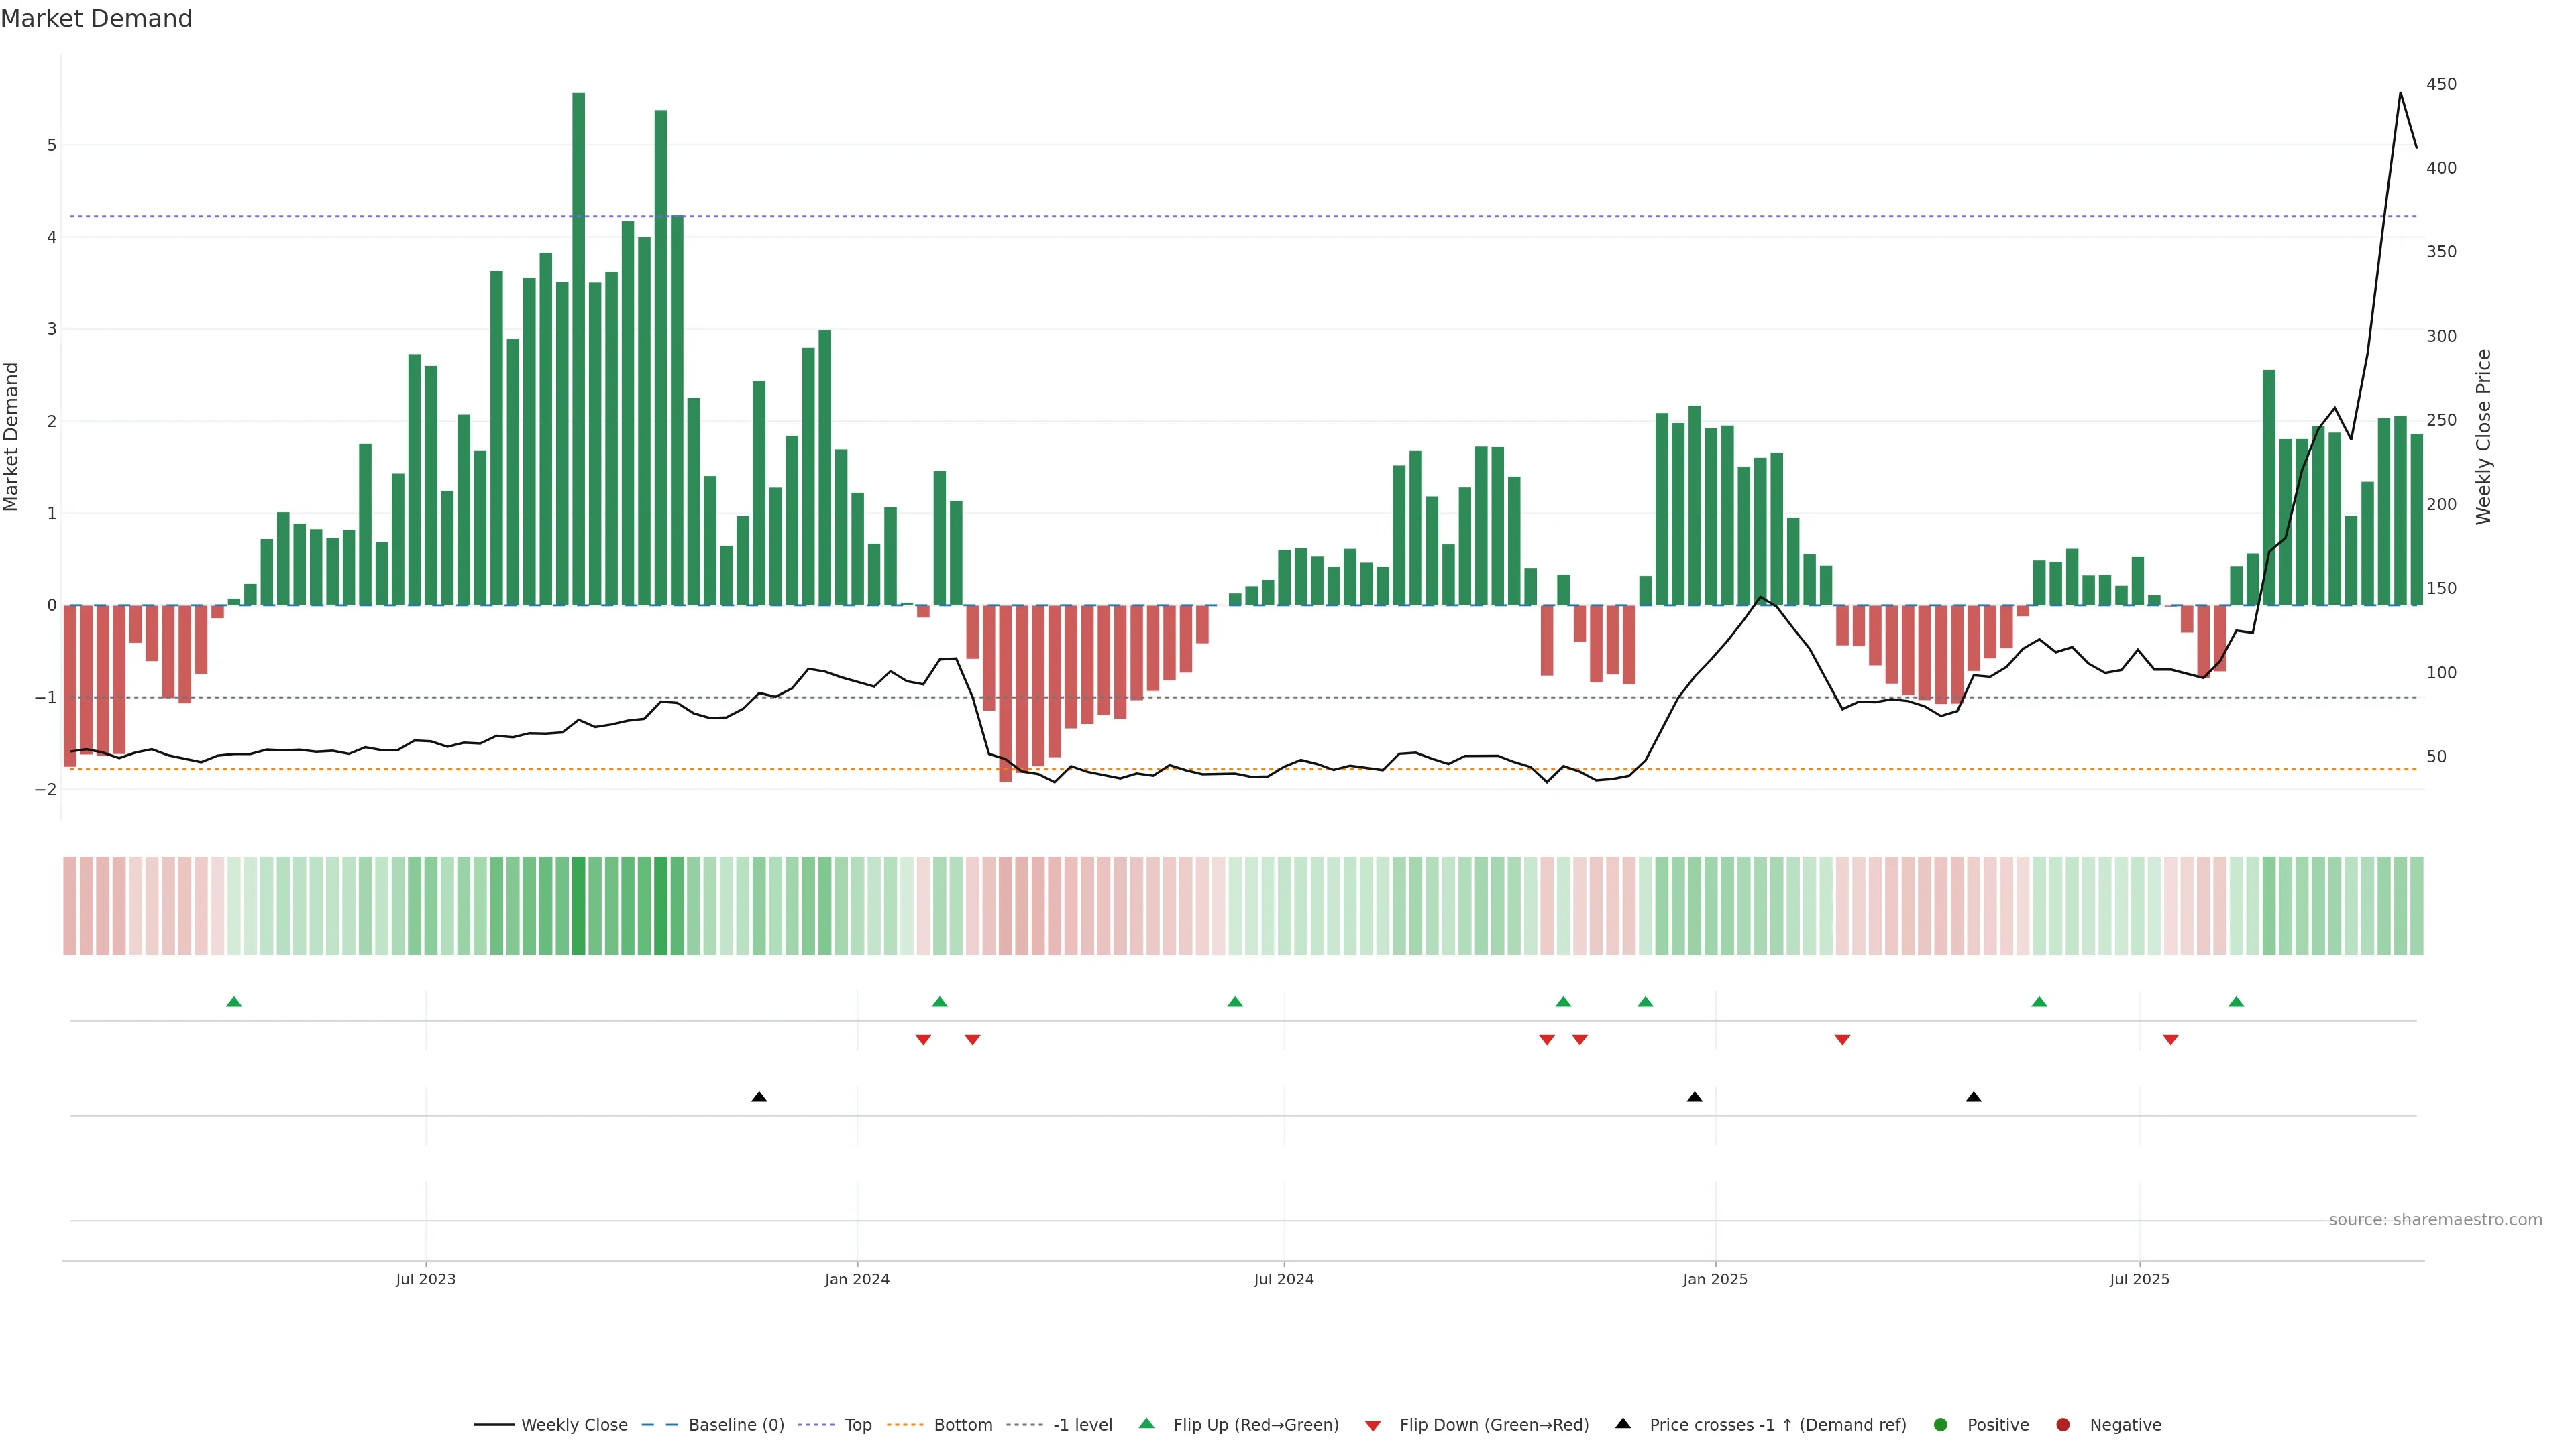Click the Jul 2025 x-axis label

[x=2139, y=1279]
